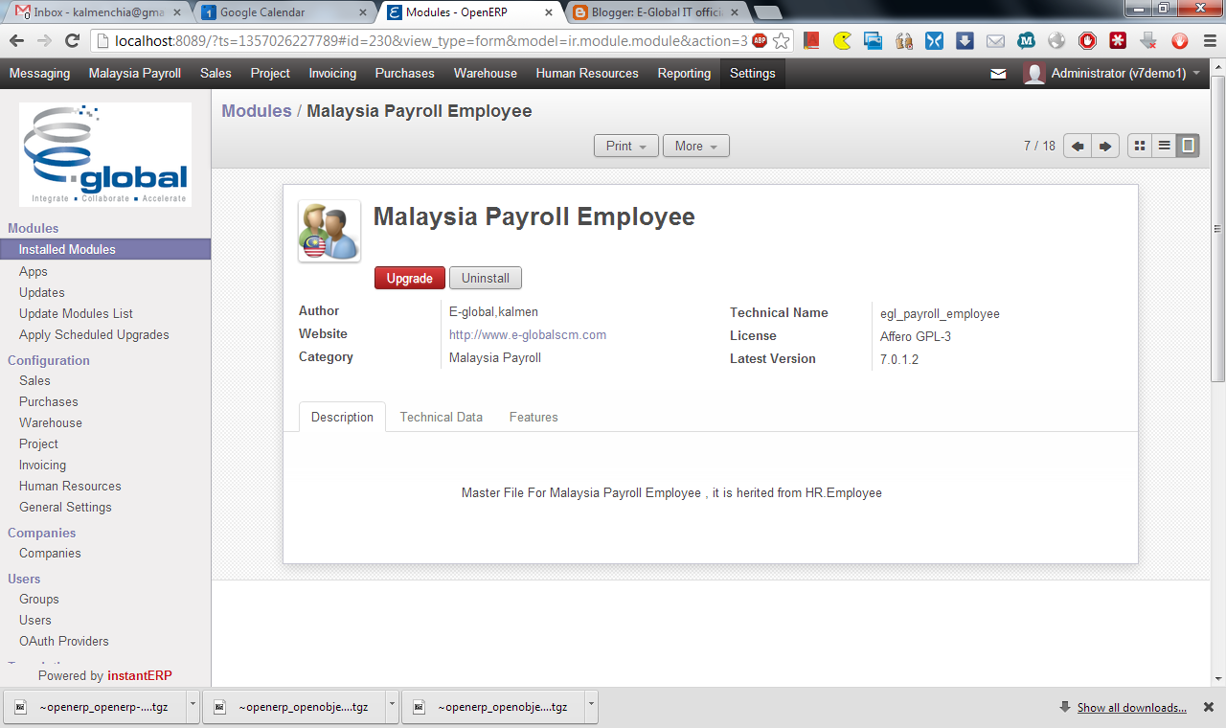Open the envelope messages icon in top bar
The width and height of the screenshot is (1226, 728).
pyautogui.click(x=998, y=74)
